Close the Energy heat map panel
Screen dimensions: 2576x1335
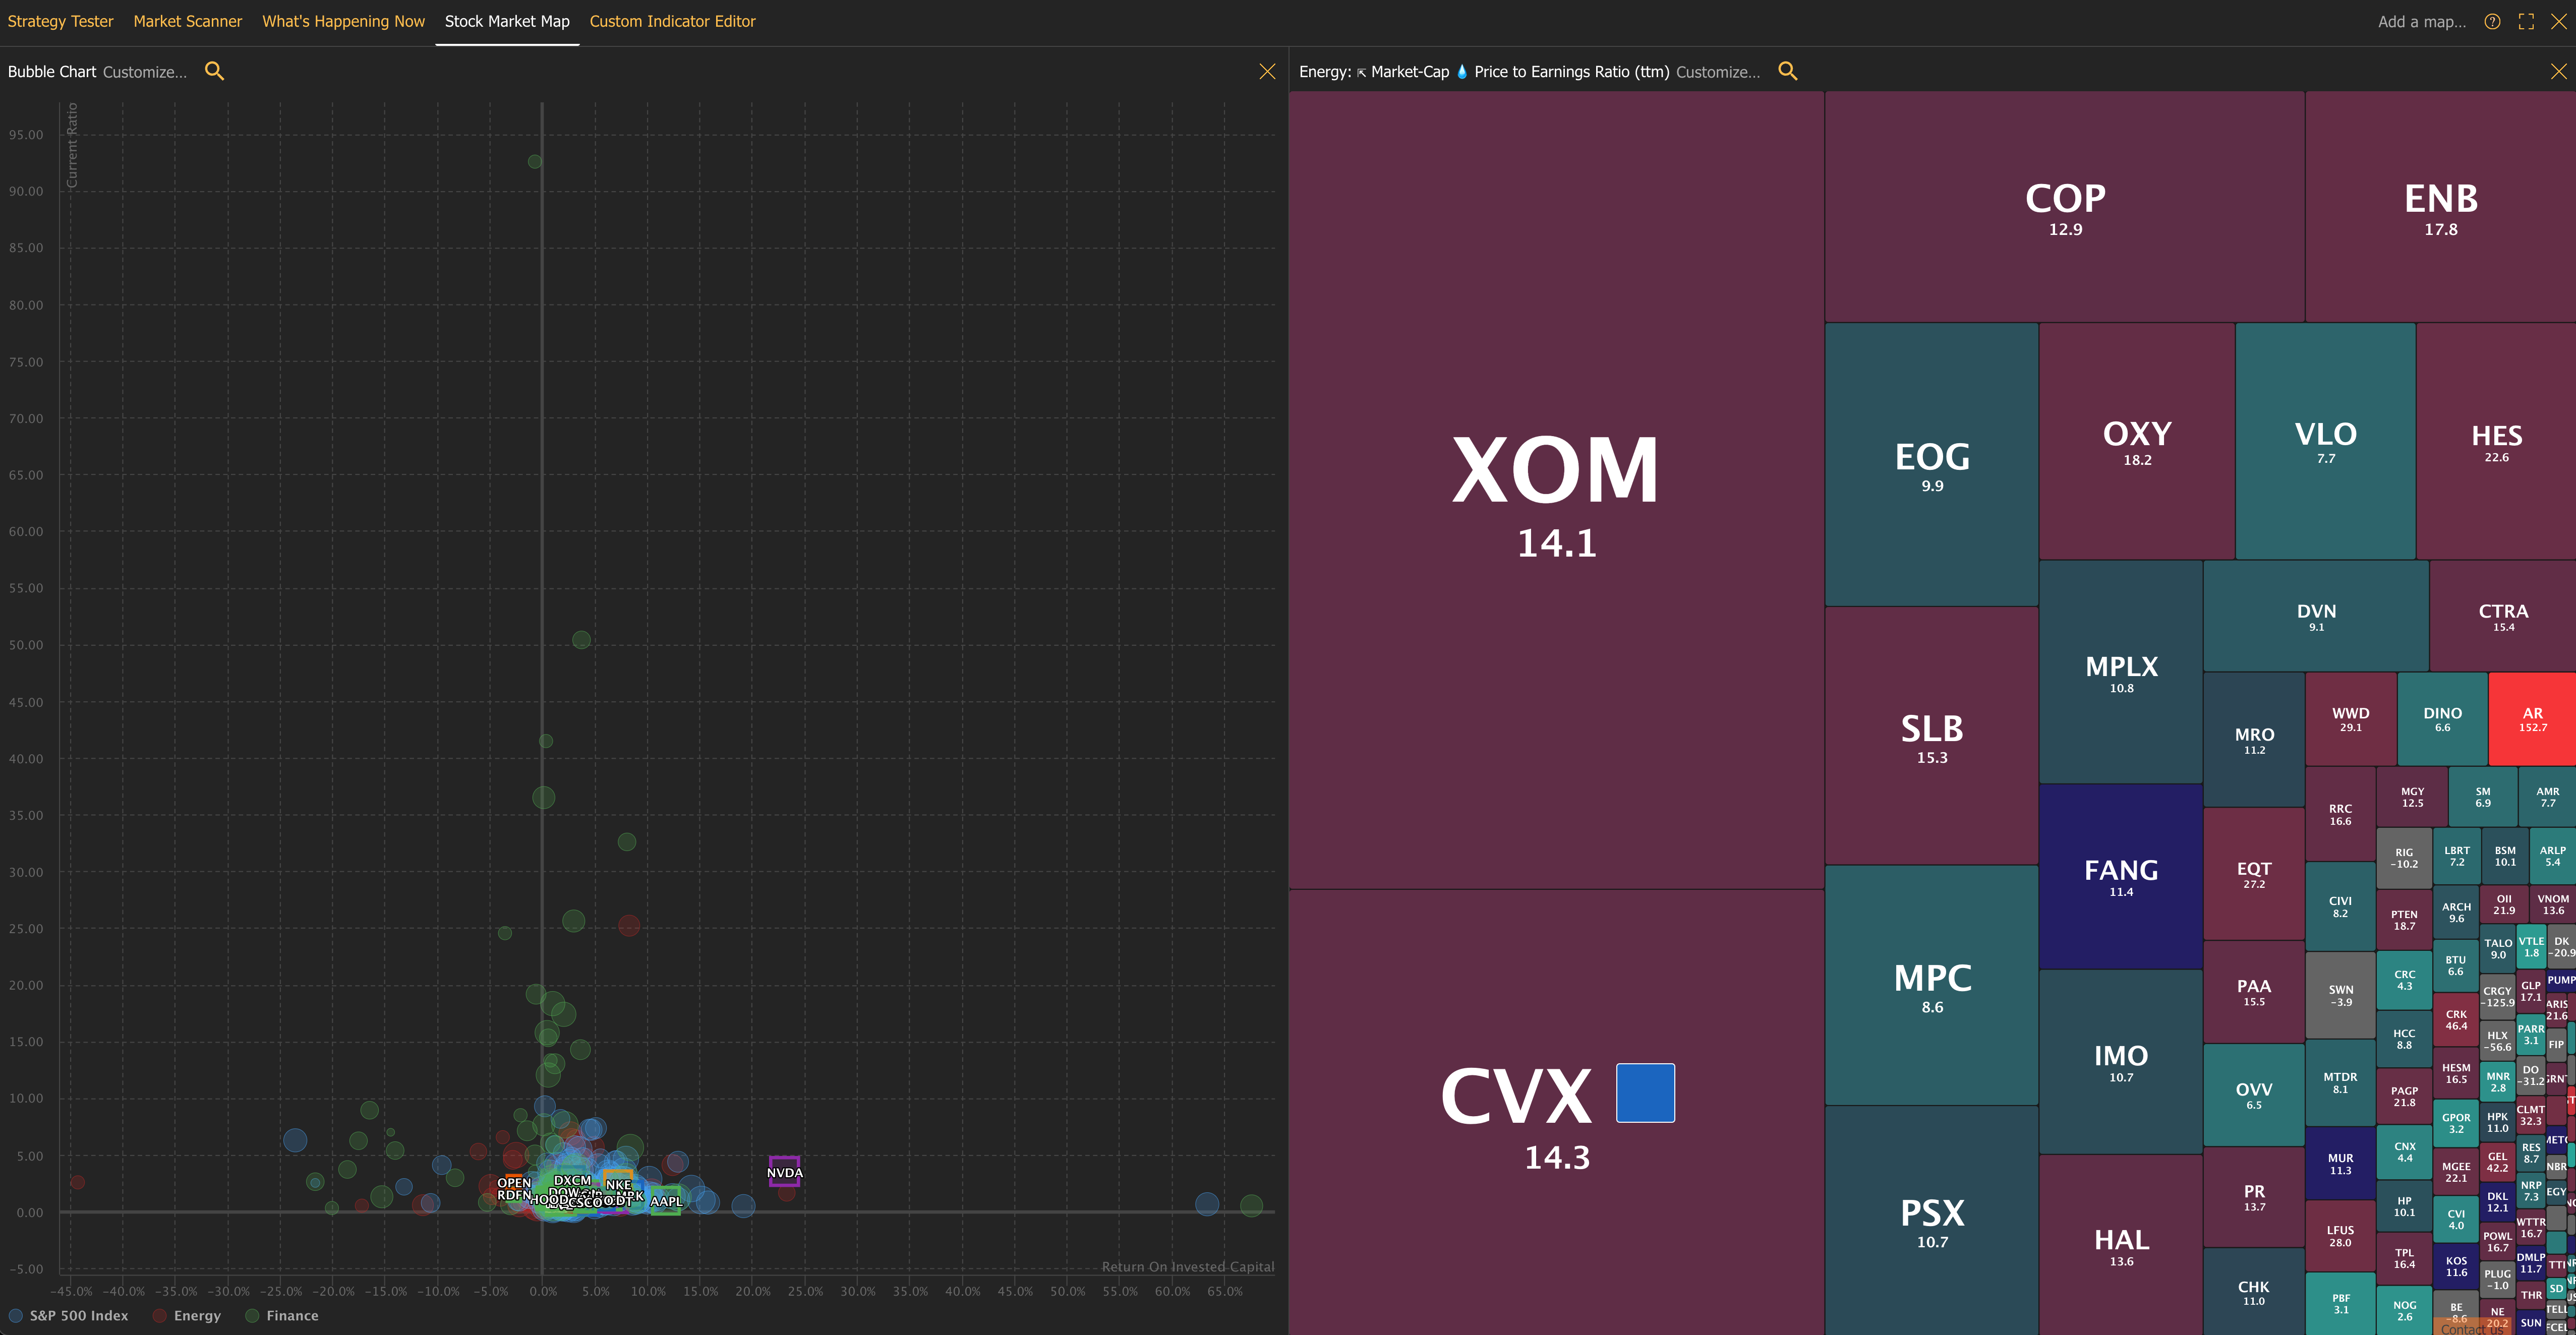2558,71
